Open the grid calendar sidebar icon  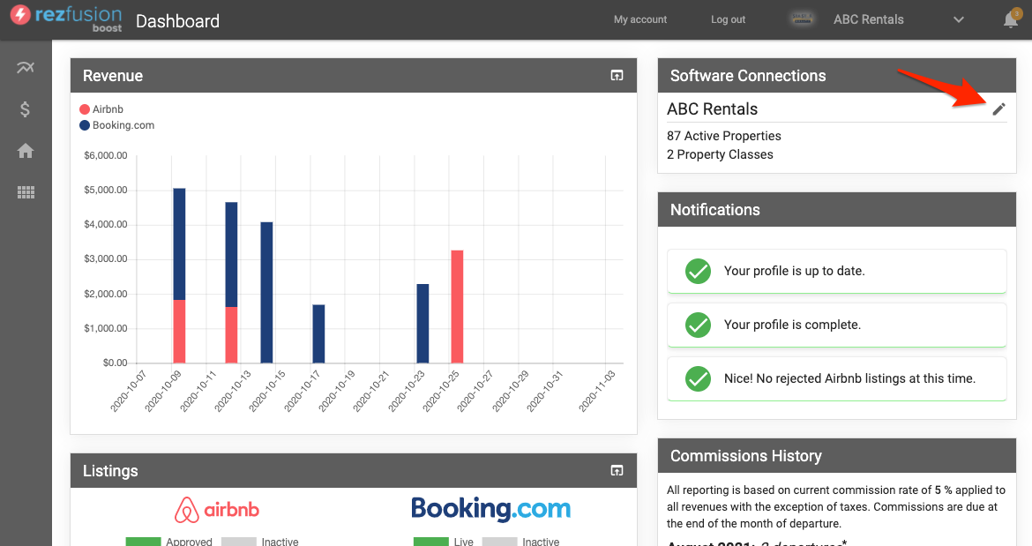pos(25,192)
